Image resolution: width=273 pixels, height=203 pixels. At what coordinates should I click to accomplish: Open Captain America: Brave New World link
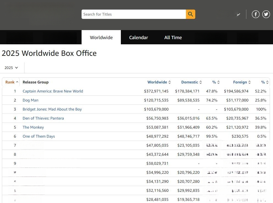pyautogui.click(x=53, y=91)
